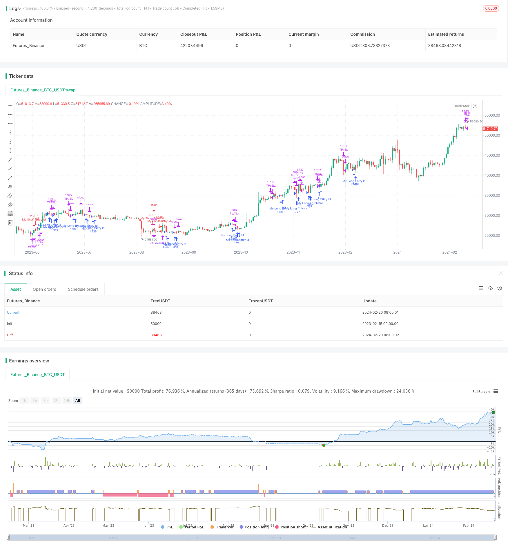508x549 pixels.
Task: Click FullScreen on the earnings chart
Action: (x=481, y=391)
